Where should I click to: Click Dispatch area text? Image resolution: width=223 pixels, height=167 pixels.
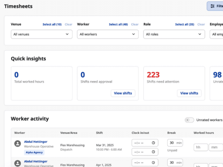pos(66,150)
